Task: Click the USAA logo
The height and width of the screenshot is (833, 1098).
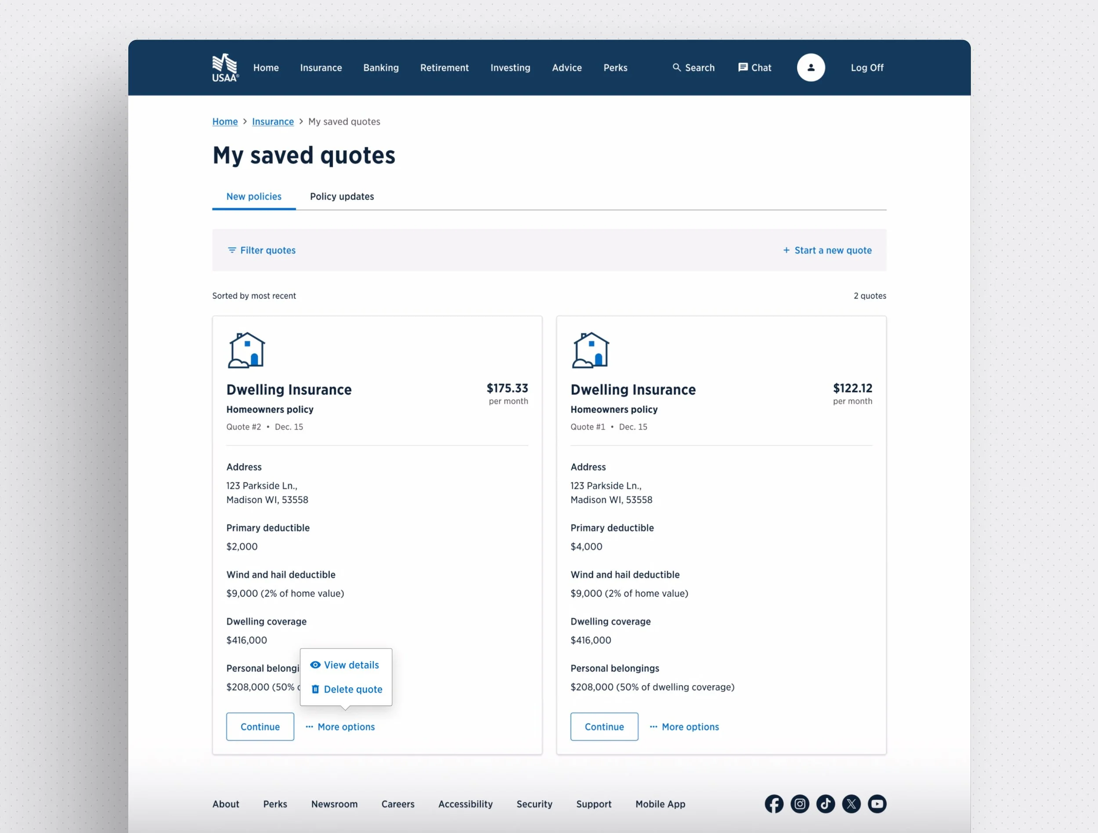Action: tap(224, 68)
